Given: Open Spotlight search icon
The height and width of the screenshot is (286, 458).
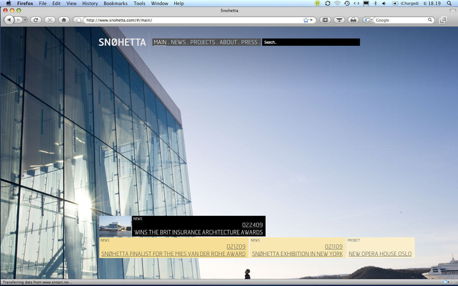Looking at the screenshot, I should (449, 3).
